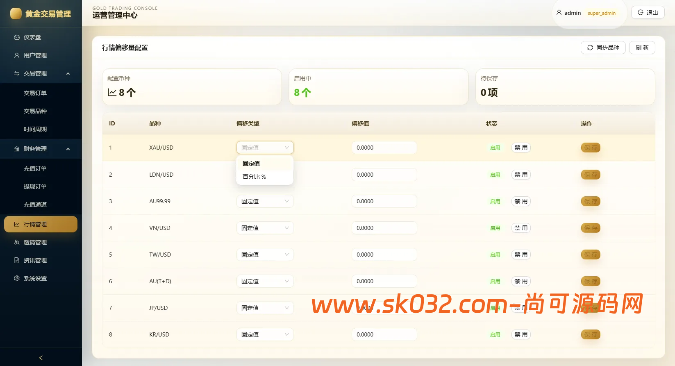
Task: Save the AU99.99 row with 保存
Action: click(x=591, y=201)
